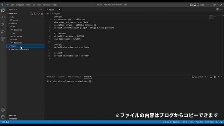Split the editor to the right
The width and height of the screenshot is (224, 126).
click(217, 9)
